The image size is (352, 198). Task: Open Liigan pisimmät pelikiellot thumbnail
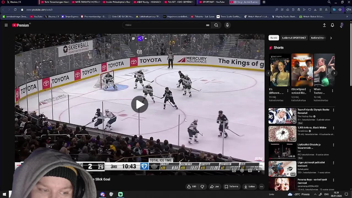pyautogui.click(x=282, y=169)
